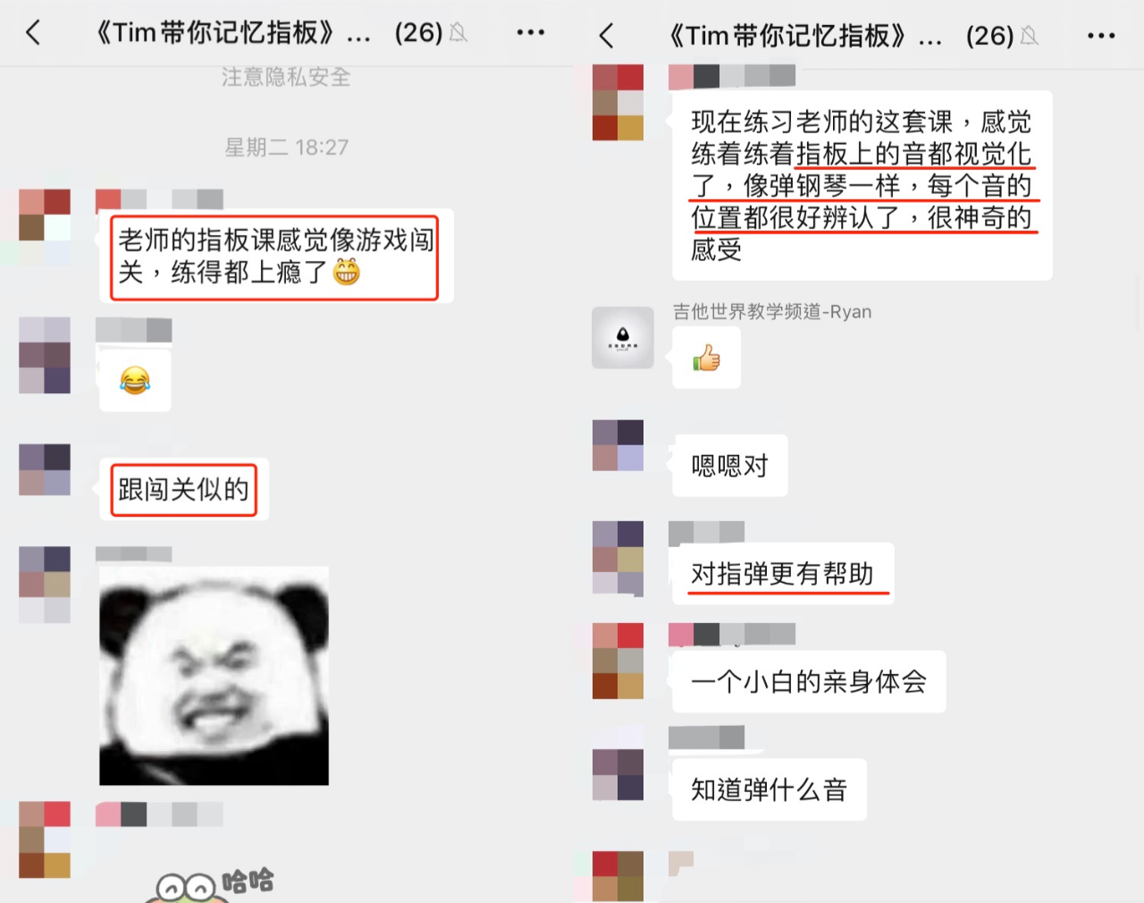Open the panda face meme image
The width and height of the screenshot is (1144, 903).
(x=214, y=676)
